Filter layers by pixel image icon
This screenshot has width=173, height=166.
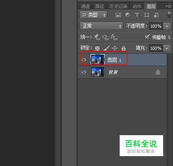tap(118, 15)
